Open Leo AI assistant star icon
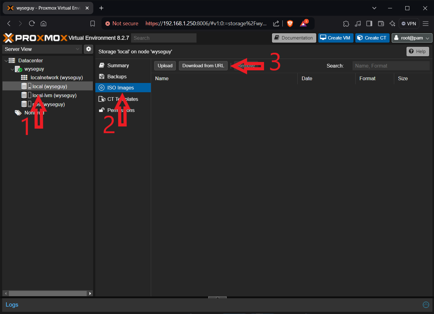 coord(392,23)
